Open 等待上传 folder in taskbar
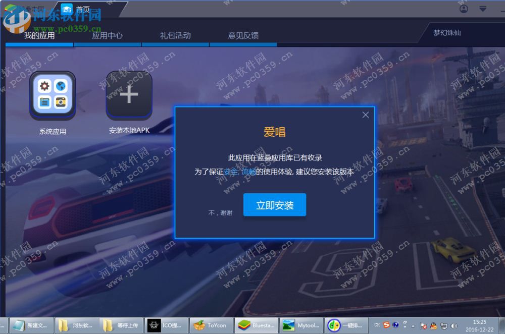 point(121,325)
